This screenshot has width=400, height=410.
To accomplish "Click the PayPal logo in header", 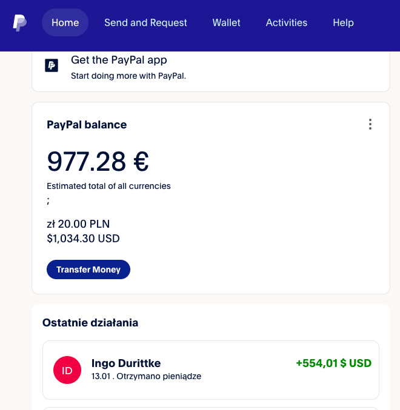I will tap(19, 23).
